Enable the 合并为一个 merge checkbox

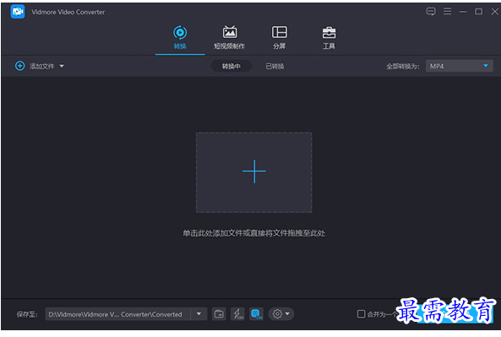coord(361,314)
